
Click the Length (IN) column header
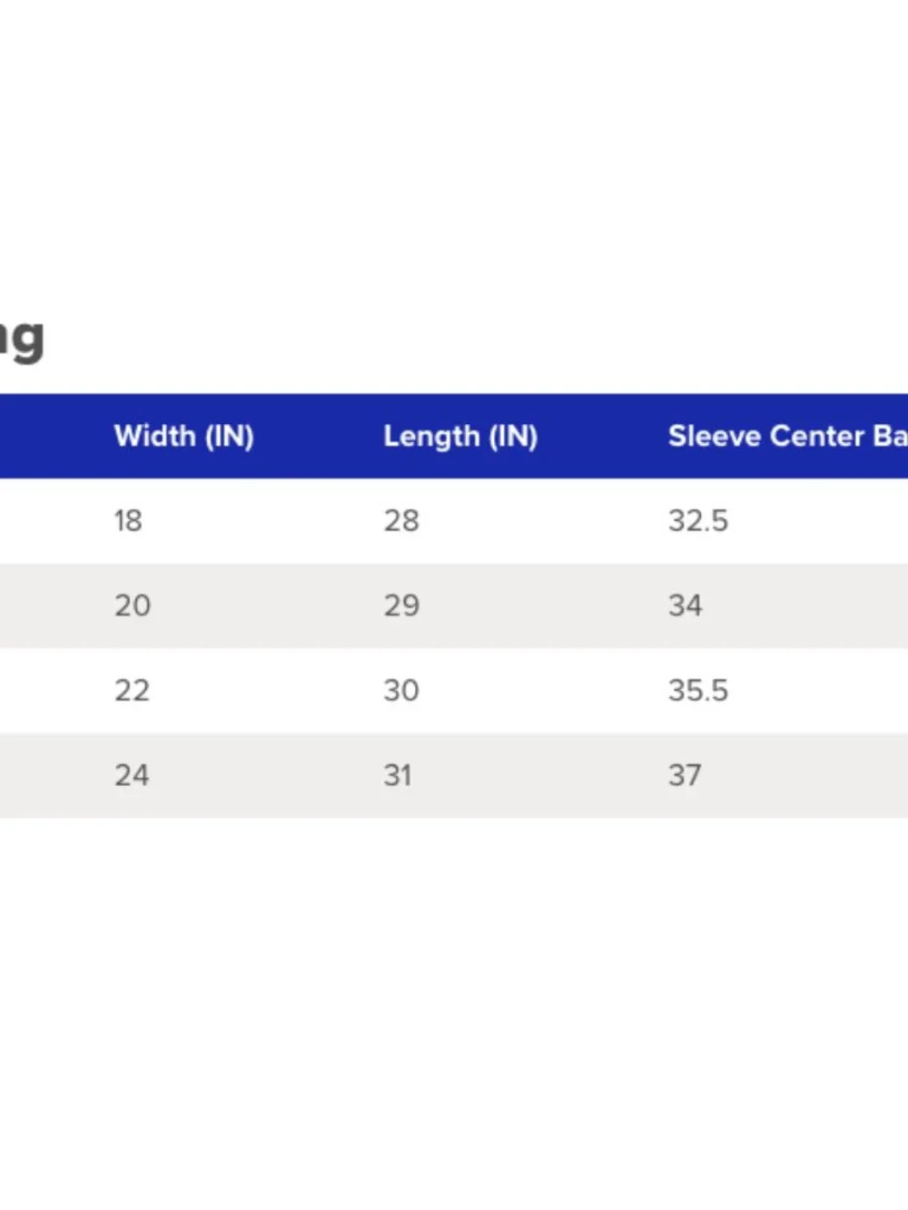coord(460,437)
